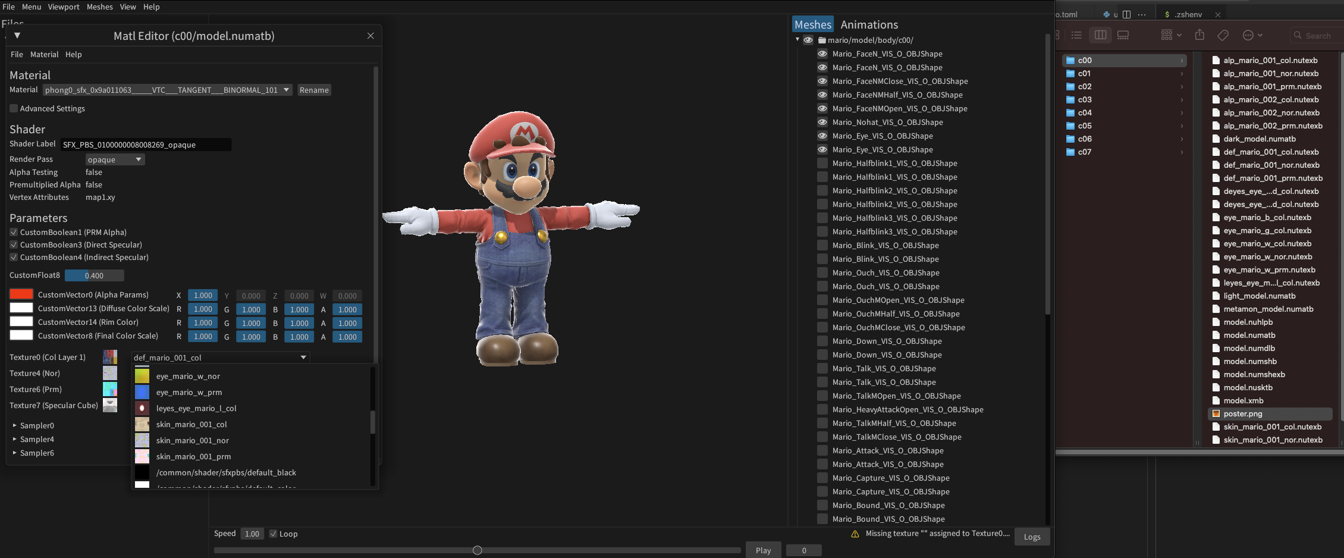Open the more-actions ellipsis menu in Finder
This screenshot has width=1344, height=558.
(1248, 35)
